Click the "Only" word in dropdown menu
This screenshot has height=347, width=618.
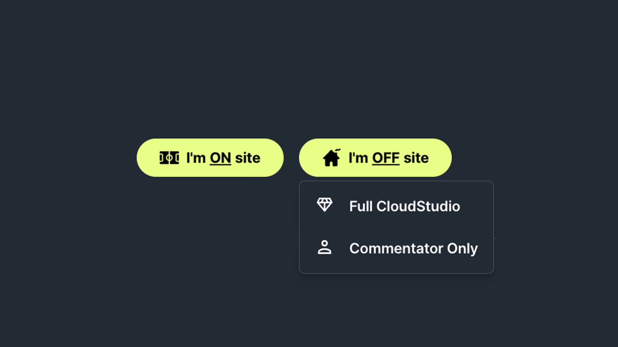[x=462, y=249]
